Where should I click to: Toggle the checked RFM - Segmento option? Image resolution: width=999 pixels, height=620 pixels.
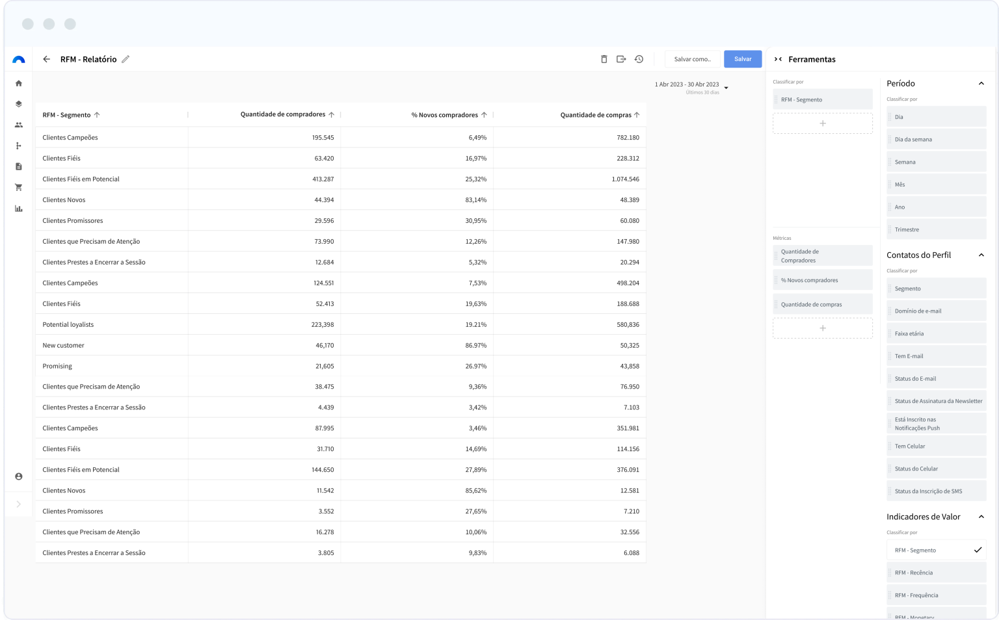pyautogui.click(x=936, y=550)
